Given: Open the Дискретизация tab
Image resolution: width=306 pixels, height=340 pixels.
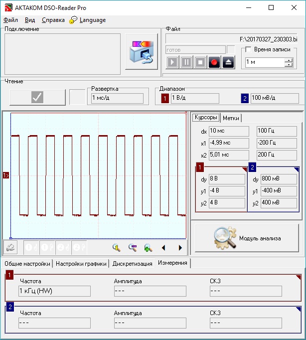Looking at the screenshot, I should click(132, 264).
